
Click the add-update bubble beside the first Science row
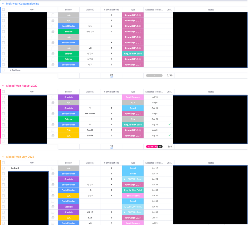pos(53,31)
